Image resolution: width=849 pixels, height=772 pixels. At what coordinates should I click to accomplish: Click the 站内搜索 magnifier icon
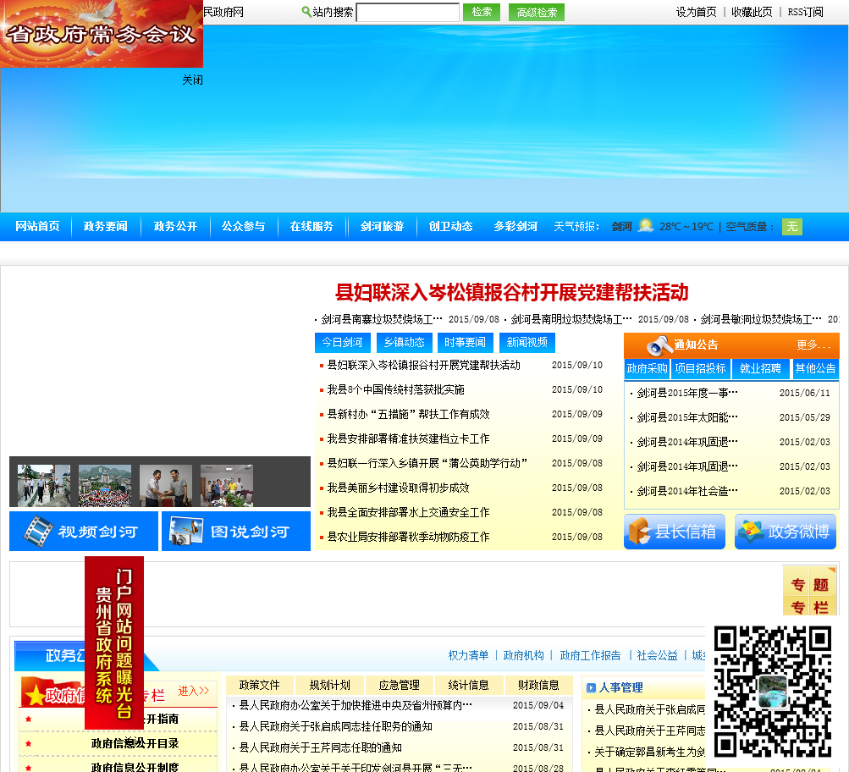(306, 11)
